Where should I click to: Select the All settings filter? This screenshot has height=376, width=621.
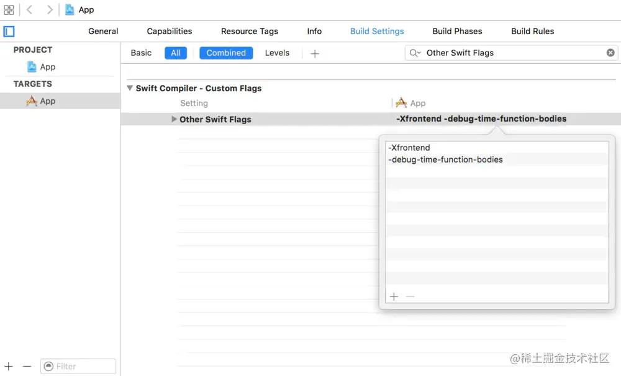point(176,53)
